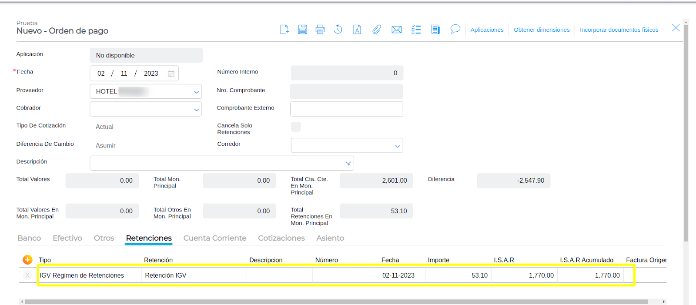Image resolution: width=696 pixels, height=305 pixels.
Task: Open the Cobrador dropdown list
Action: 196,110
